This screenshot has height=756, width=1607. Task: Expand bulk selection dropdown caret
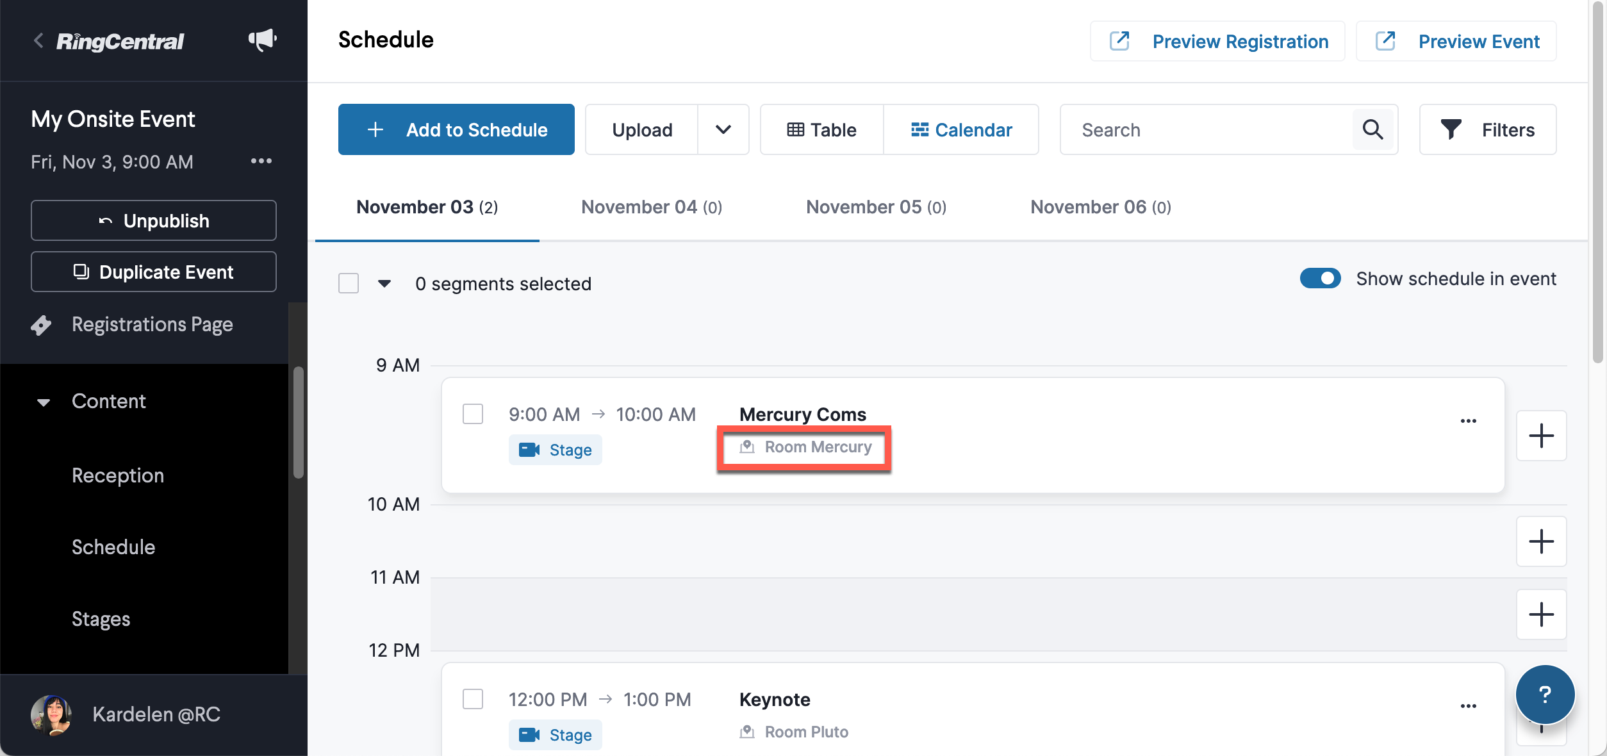click(x=384, y=283)
